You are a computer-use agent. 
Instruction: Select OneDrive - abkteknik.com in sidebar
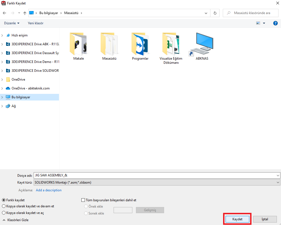(x=30, y=88)
